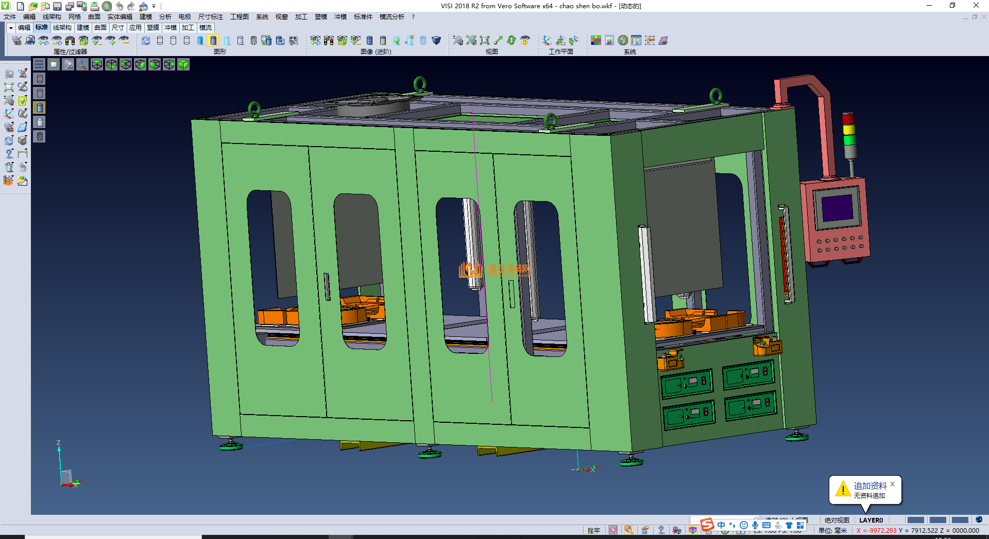Open the ribbon tab list dropdown arrow

click(11, 28)
